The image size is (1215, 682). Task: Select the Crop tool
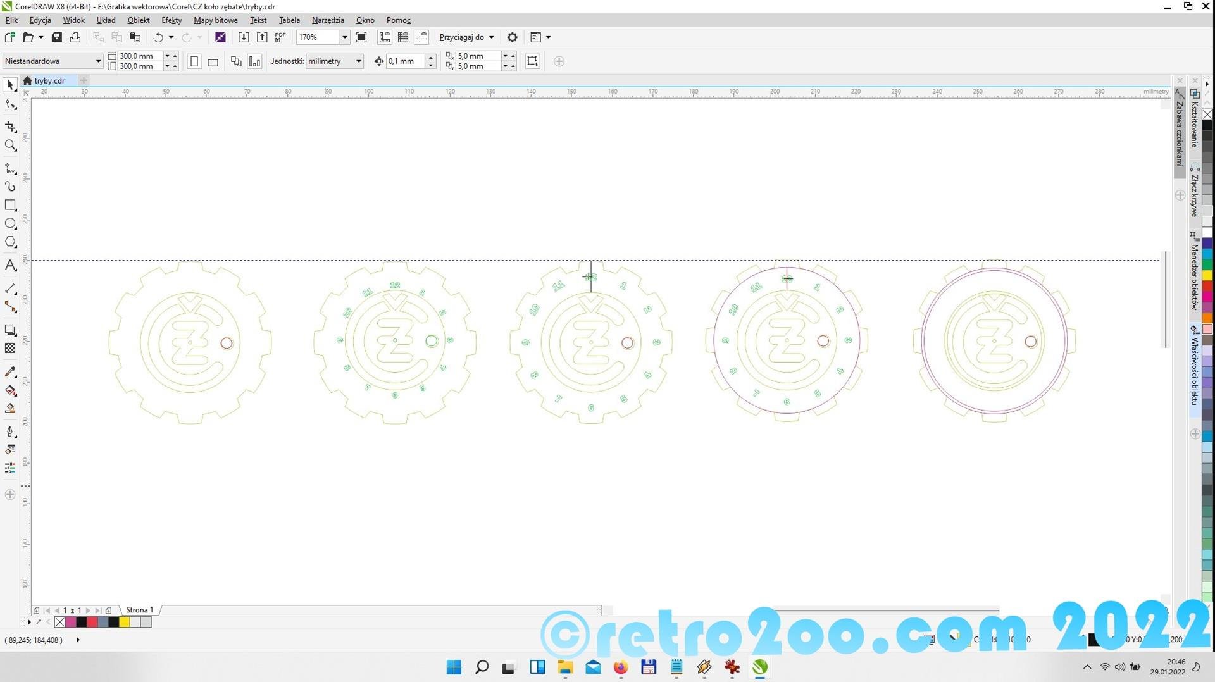tap(10, 127)
